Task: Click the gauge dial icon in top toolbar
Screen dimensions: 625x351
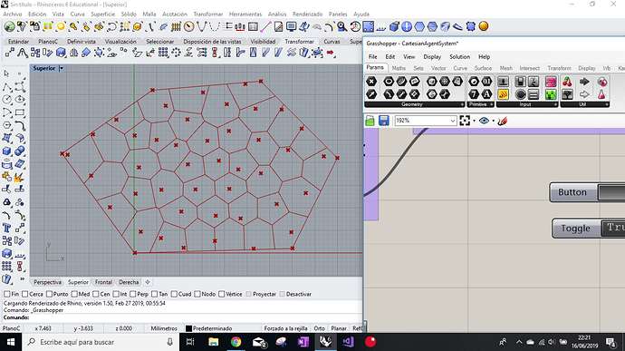Action: pos(189,26)
